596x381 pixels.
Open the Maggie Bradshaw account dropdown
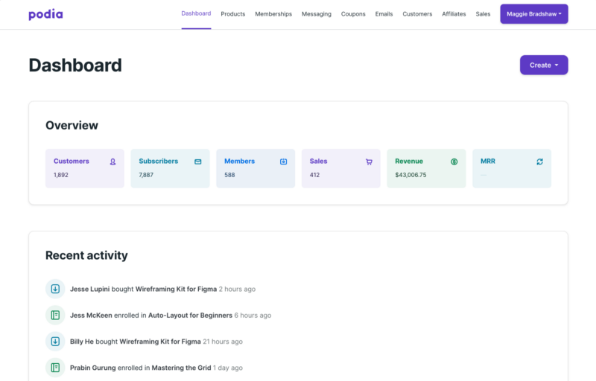pos(534,14)
